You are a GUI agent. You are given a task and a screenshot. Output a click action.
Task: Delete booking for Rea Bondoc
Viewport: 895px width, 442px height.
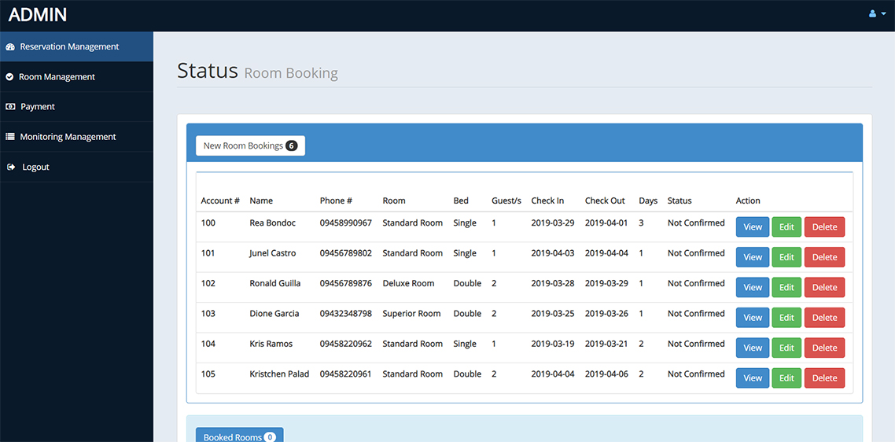[x=824, y=227]
